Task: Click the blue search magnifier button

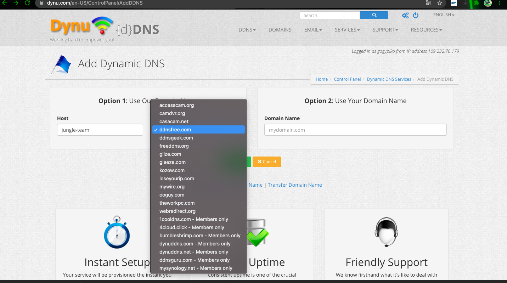Action: coord(374,15)
